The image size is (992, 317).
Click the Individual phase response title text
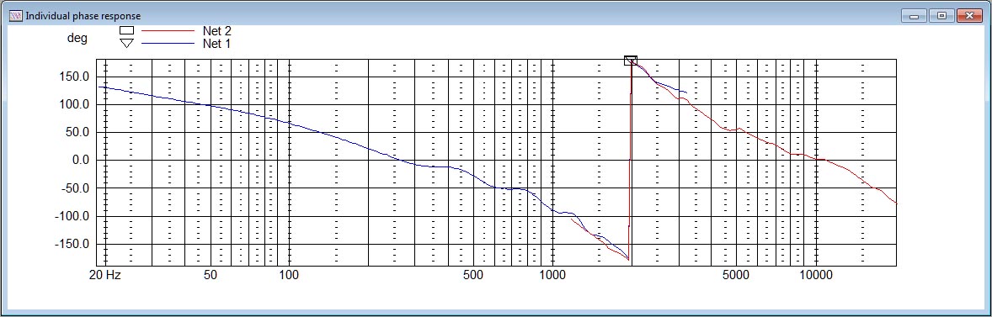pyautogui.click(x=83, y=16)
